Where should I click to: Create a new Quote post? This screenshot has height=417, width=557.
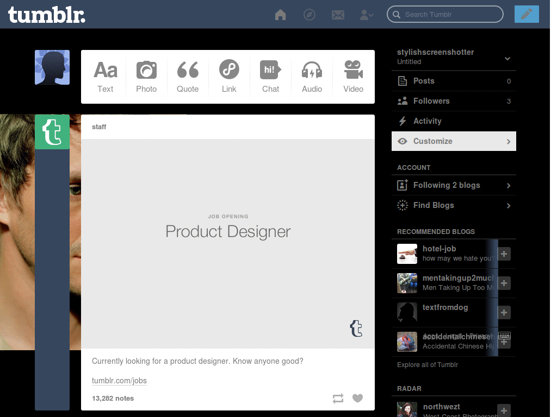tap(188, 77)
